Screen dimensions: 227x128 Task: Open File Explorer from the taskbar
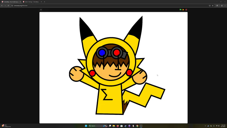pos(114,126)
